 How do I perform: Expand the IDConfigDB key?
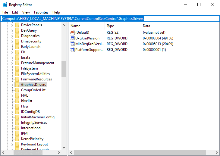[12, 112]
